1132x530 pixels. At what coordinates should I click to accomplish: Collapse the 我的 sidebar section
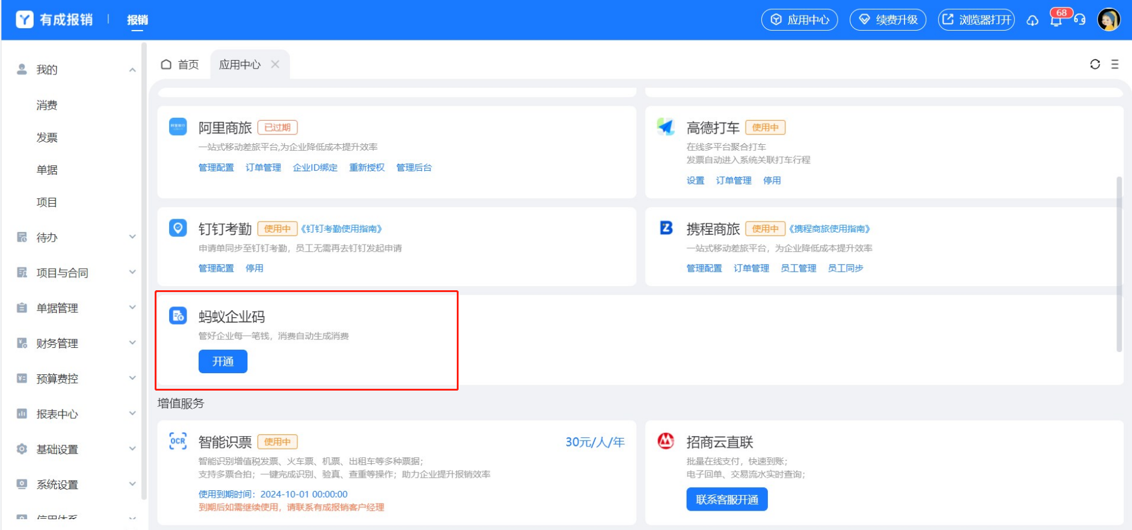pyautogui.click(x=132, y=70)
